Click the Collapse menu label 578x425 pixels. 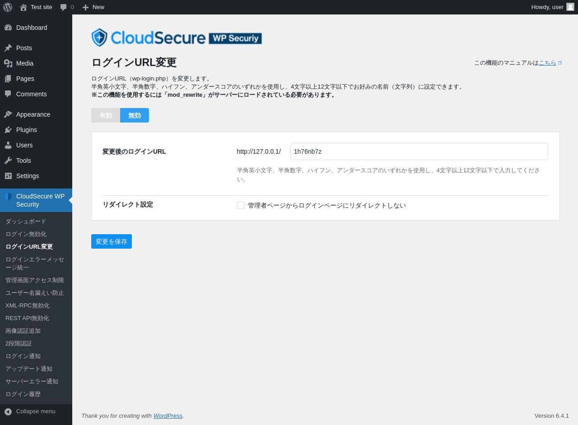click(x=36, y=411)
